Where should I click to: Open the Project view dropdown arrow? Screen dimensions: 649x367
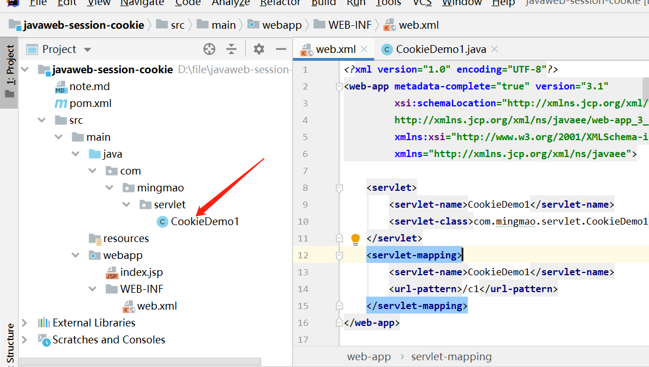[87, 50]
